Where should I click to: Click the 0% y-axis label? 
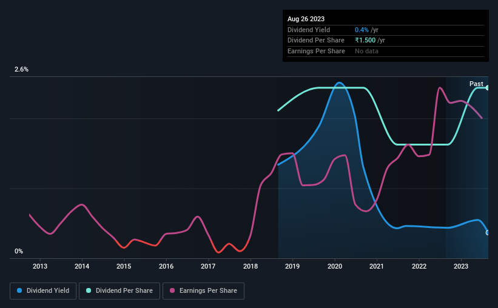[x=19, y=251]
